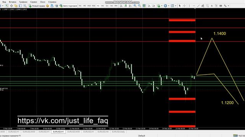Screen dimensions: 245x137
Task: Select the D1 timeframe
Action: [x=107, y=6]
